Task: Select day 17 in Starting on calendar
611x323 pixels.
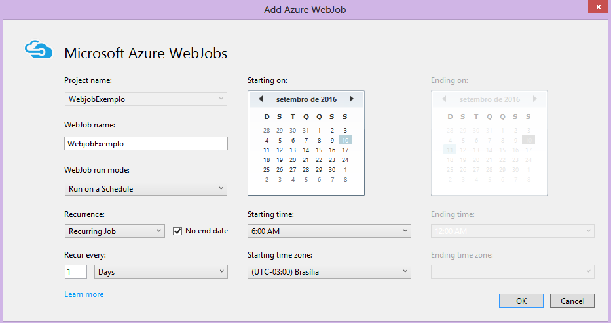Action: pyautogui.click(x=345, y=150)
